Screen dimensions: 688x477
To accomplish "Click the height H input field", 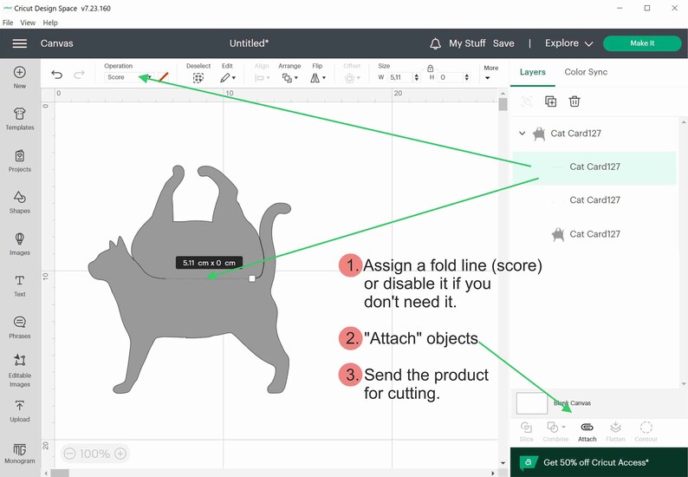I will [451, 77].
